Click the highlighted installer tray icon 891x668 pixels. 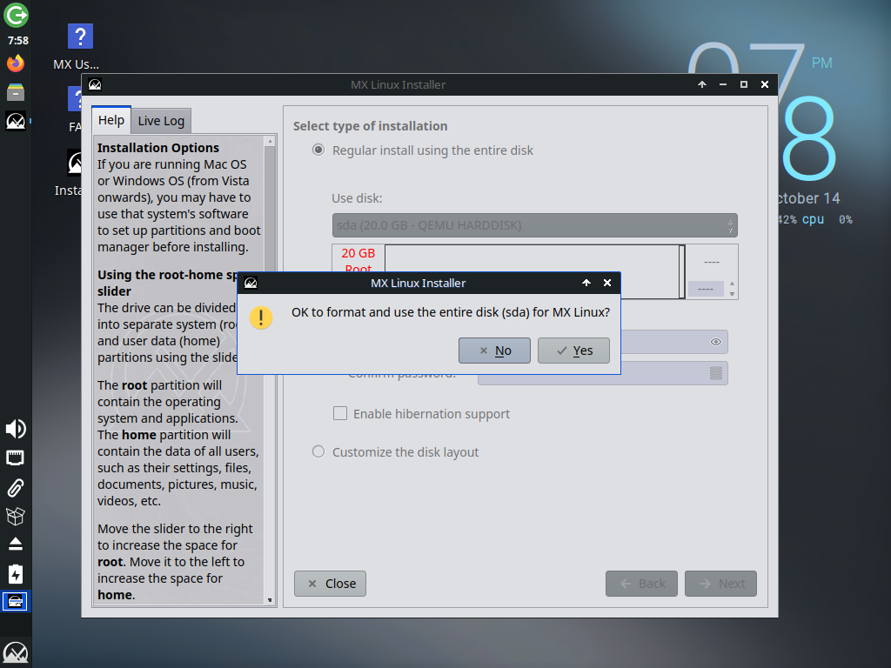coord(15,602)
